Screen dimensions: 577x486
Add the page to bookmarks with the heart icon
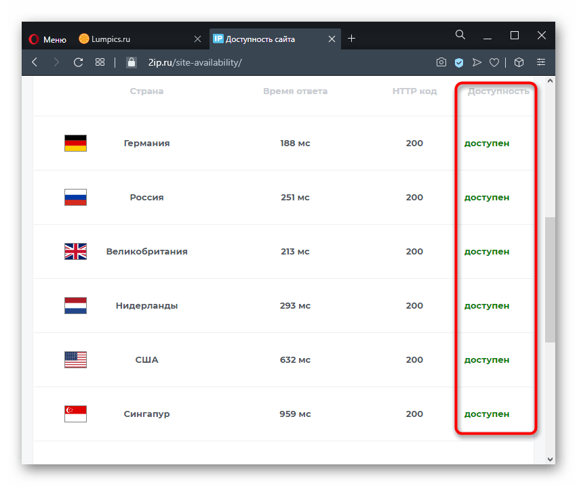[494, 62]
